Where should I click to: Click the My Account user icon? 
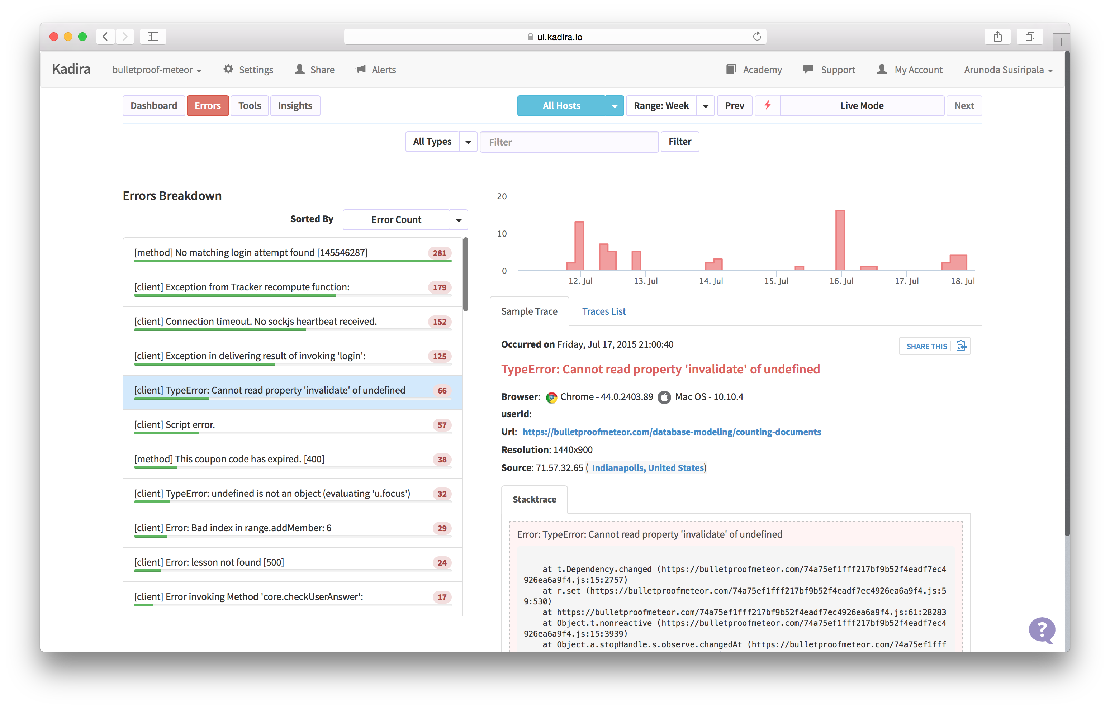tap(882, 69)
